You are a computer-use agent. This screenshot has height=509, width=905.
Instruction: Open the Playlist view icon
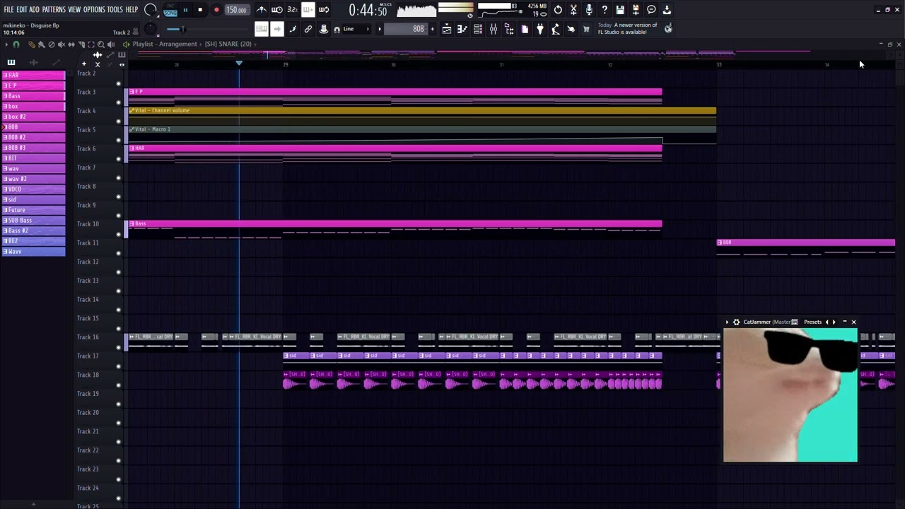pyautogui.click(x=447, y=29)
